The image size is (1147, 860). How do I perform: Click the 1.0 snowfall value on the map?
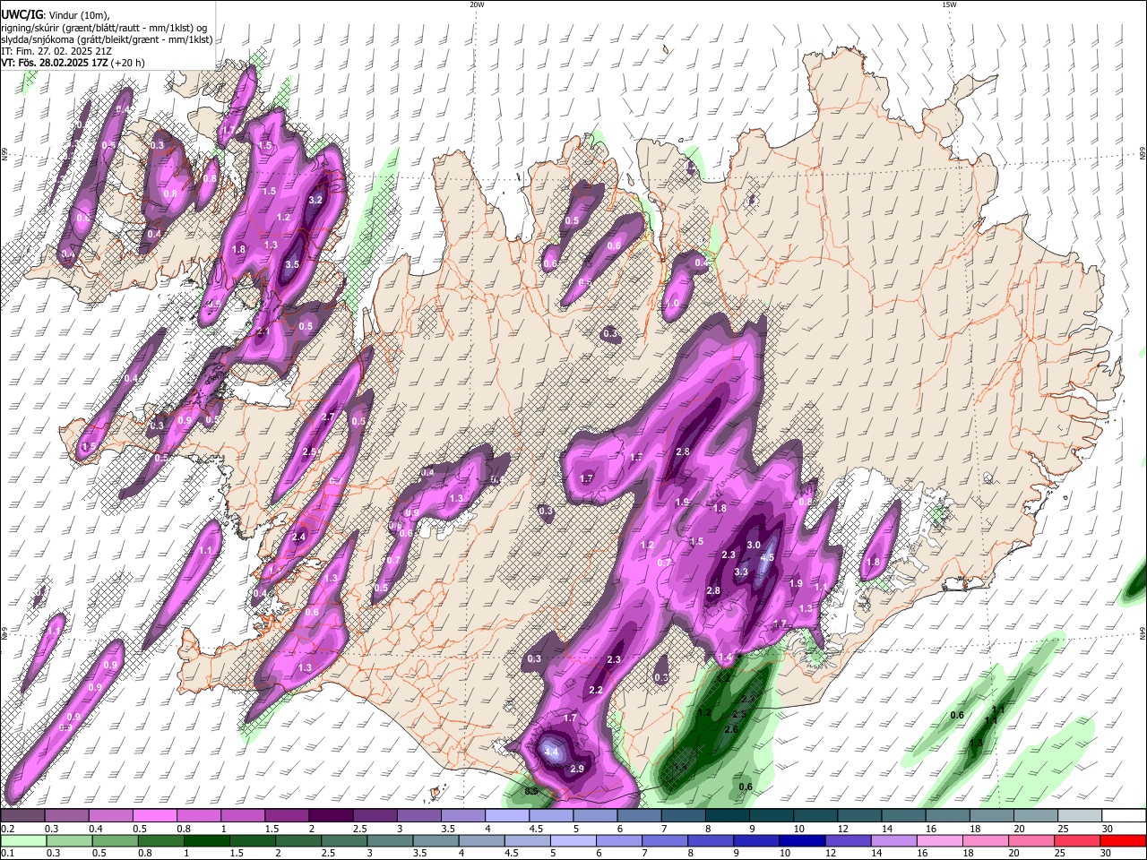pyautogui.click(x=672, y=304)
